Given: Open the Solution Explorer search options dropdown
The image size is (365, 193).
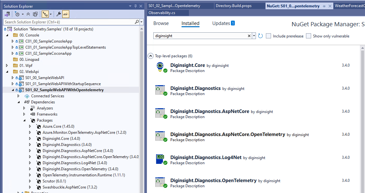Looking at the screenshot, I should point(141,22).
